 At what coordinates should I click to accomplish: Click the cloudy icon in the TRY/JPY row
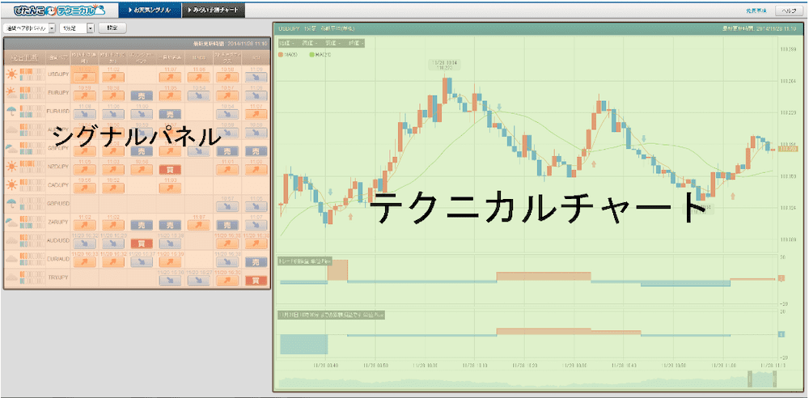[x=12, y=277]
